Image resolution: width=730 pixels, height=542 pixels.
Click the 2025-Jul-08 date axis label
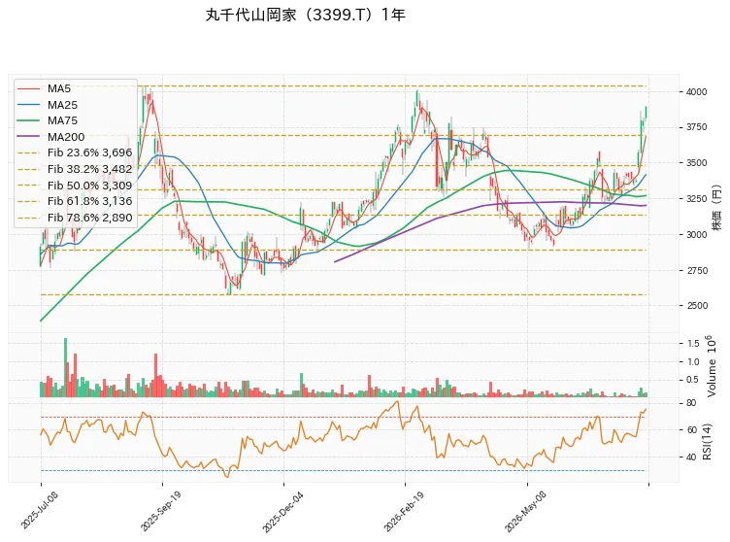click(x=40, y=510)
